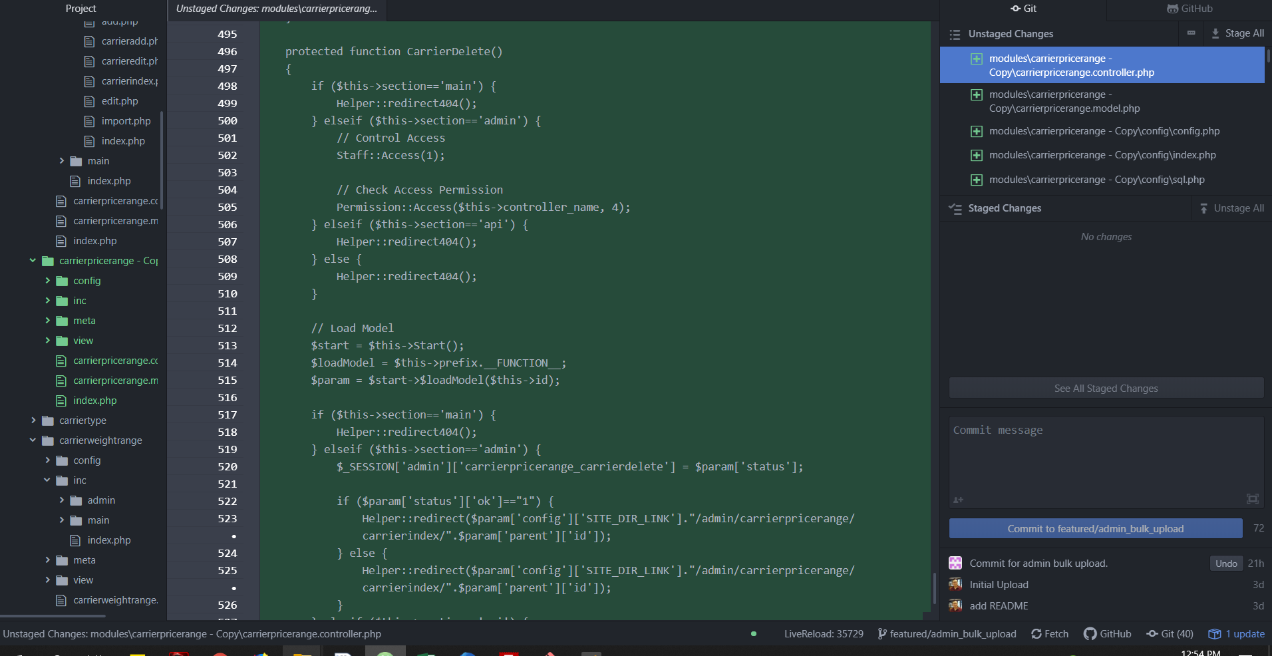The height and width of the screenshot is (656, 1272).
Task: Click the Undo button on last commit
Action: click(1225, 564)
